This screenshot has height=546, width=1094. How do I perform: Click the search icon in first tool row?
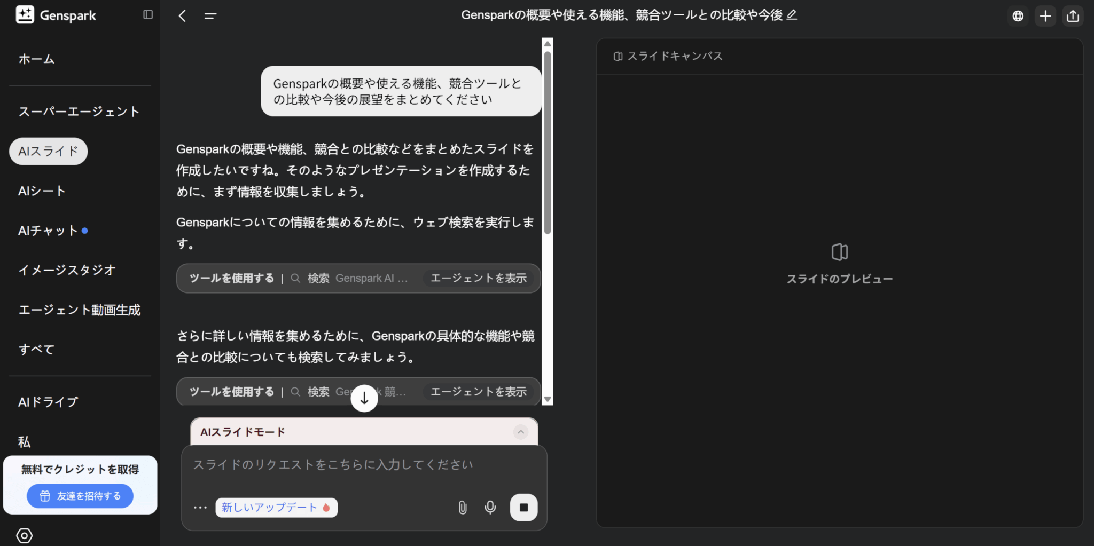(x=295, y=278)
